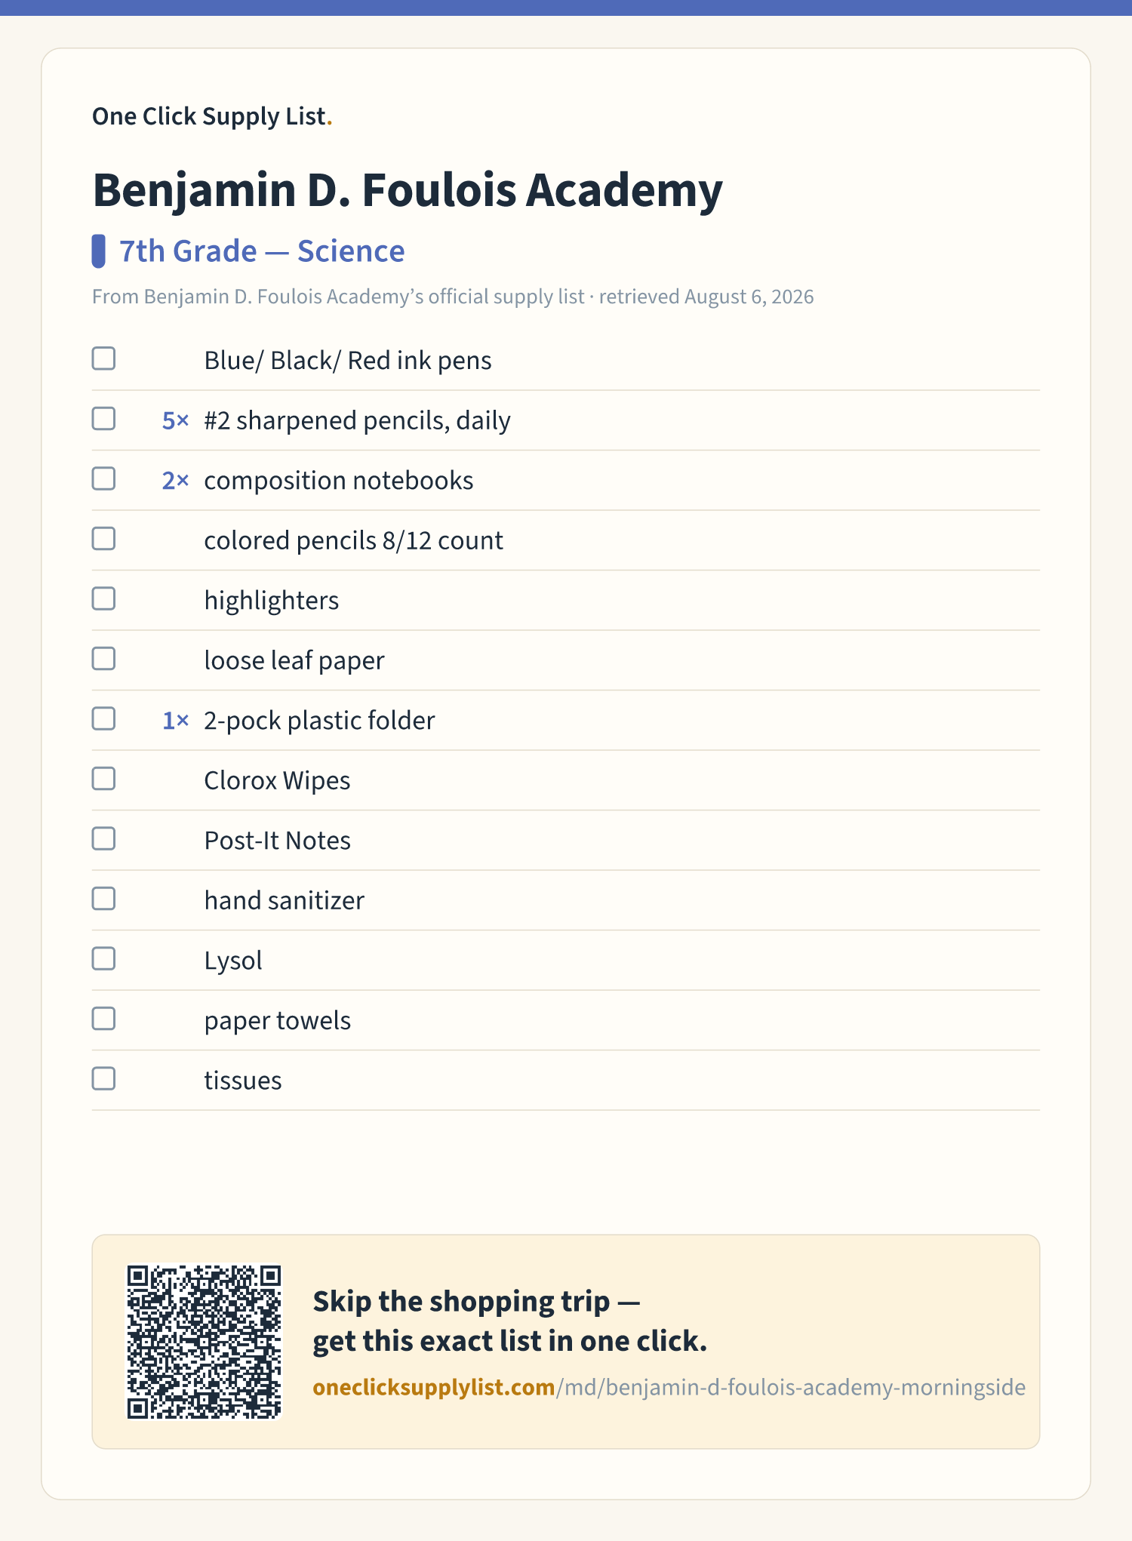
Task: Click the Skip the shopping trip banner text
Action: [x=509, y=1321]
